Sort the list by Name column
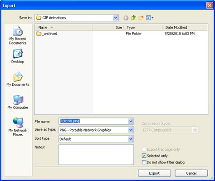This screenshot has width=215, height=181. [64, 27]
